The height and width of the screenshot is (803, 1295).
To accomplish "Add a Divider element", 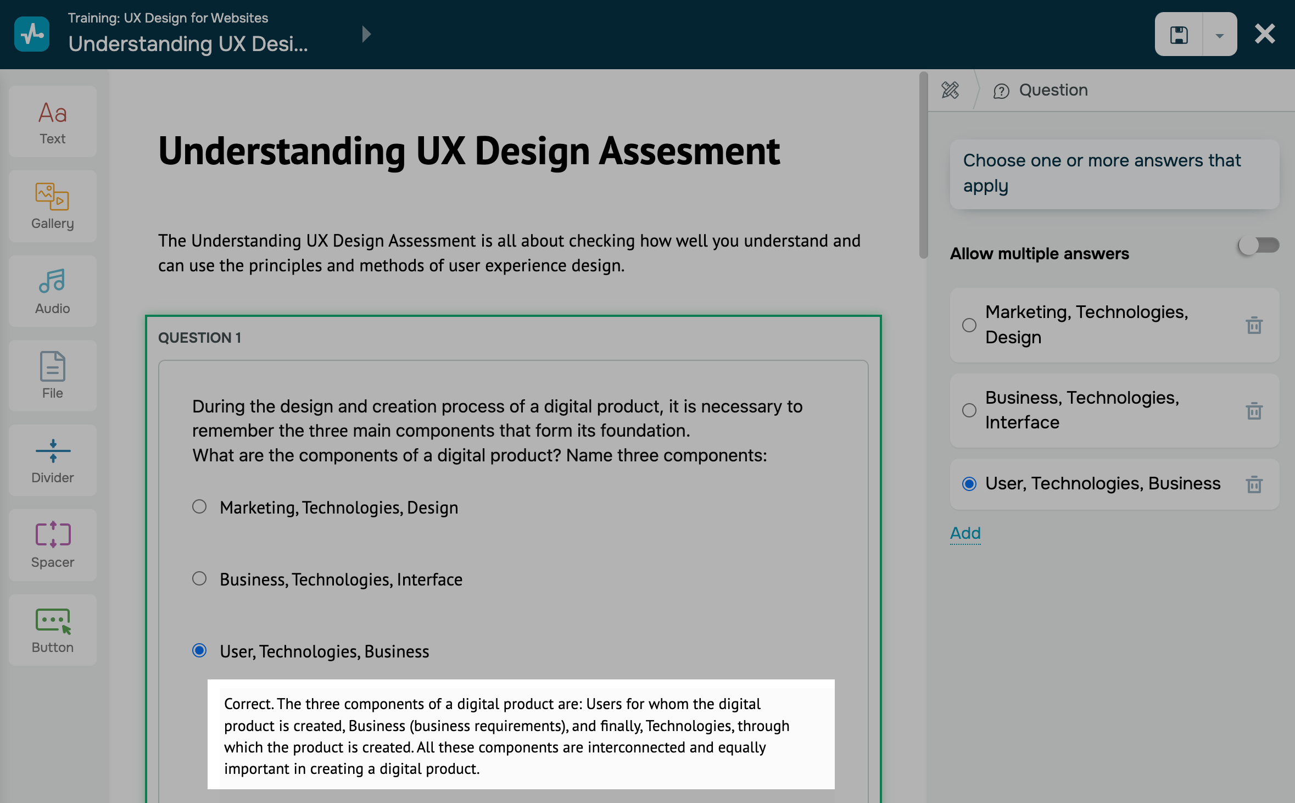I will [x=53, y=460].
